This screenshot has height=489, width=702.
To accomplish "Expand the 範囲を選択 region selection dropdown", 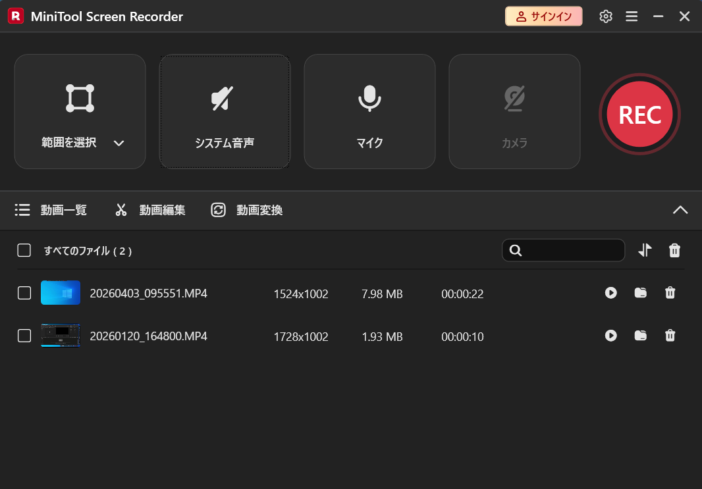I will point(119,142).
